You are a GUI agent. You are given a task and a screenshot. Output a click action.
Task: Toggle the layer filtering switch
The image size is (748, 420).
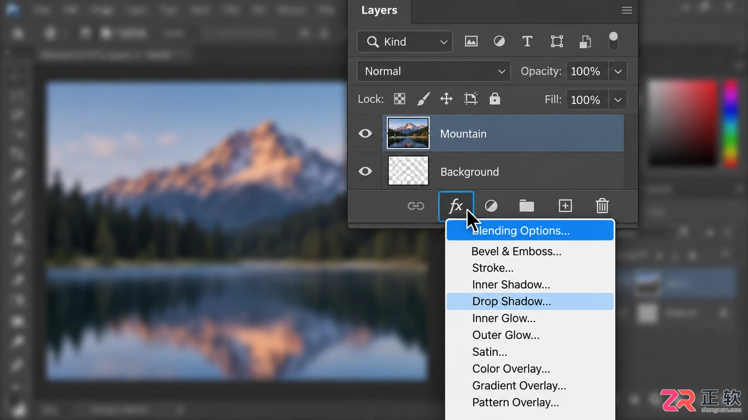pyautogui.click(x=613, y=41)
